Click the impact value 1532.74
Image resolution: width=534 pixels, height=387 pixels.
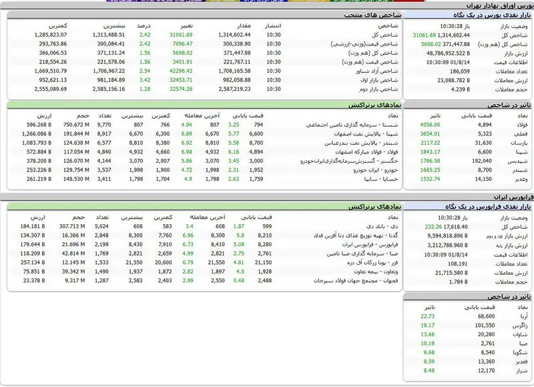point(430,179)
